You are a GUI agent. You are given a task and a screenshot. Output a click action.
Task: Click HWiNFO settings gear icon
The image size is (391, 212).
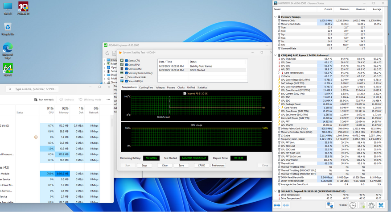point(371,205)
